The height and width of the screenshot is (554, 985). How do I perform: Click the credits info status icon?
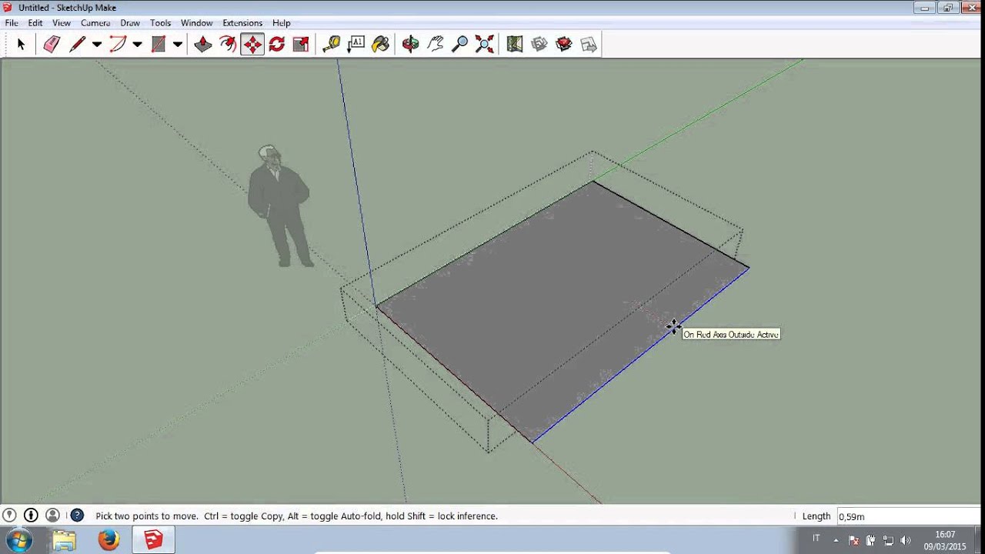click(31, 516)
